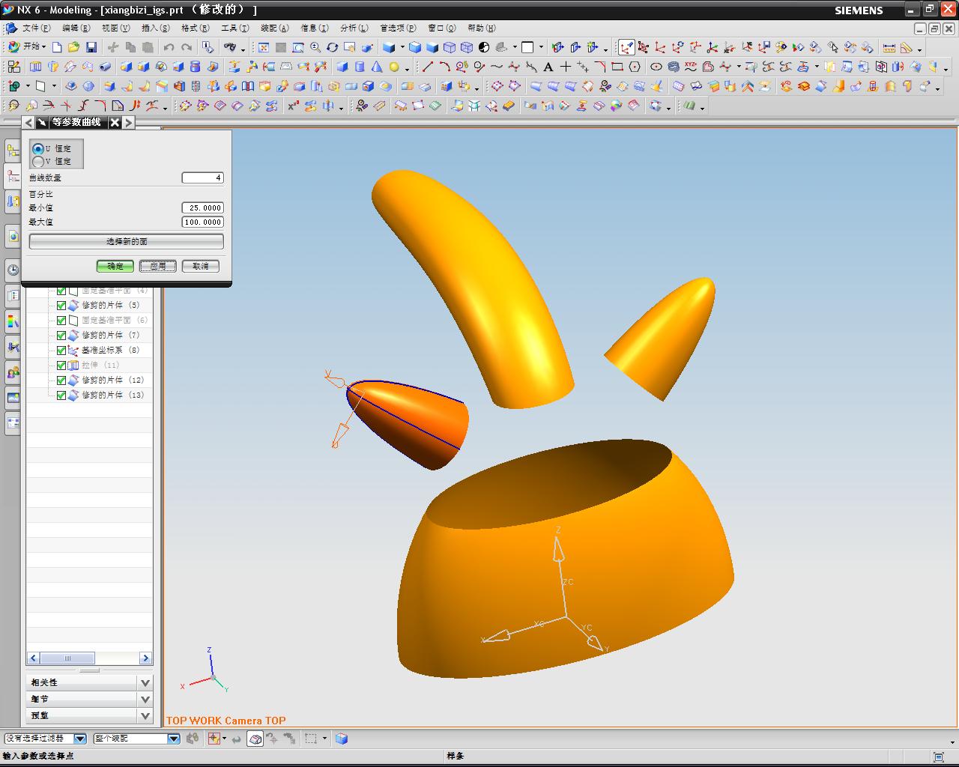Image resolution: width=959 pixels, height=767 pixels.
Task: Open the 插入 (Insert) menu
Action: pos(155,28)
